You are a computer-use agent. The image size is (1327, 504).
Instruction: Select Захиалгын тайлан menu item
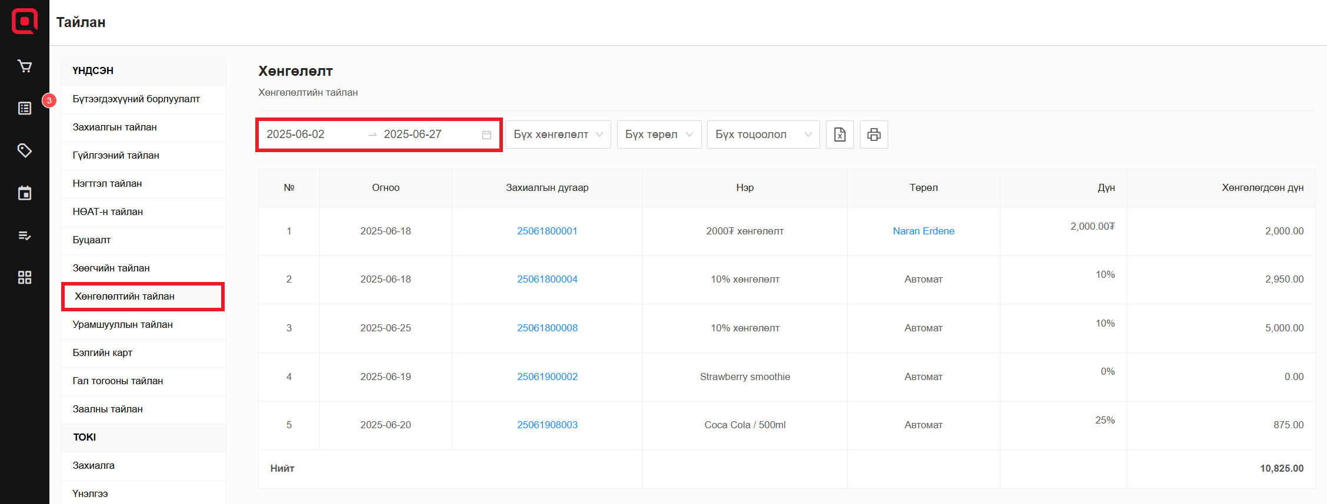115,127
